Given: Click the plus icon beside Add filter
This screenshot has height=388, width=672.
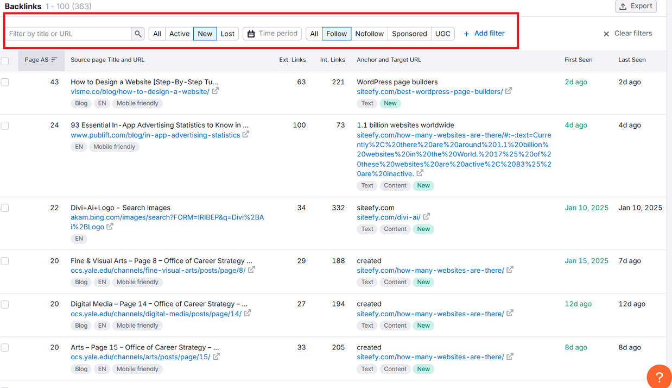Looking at the screenshot, I should pos(466,33).
